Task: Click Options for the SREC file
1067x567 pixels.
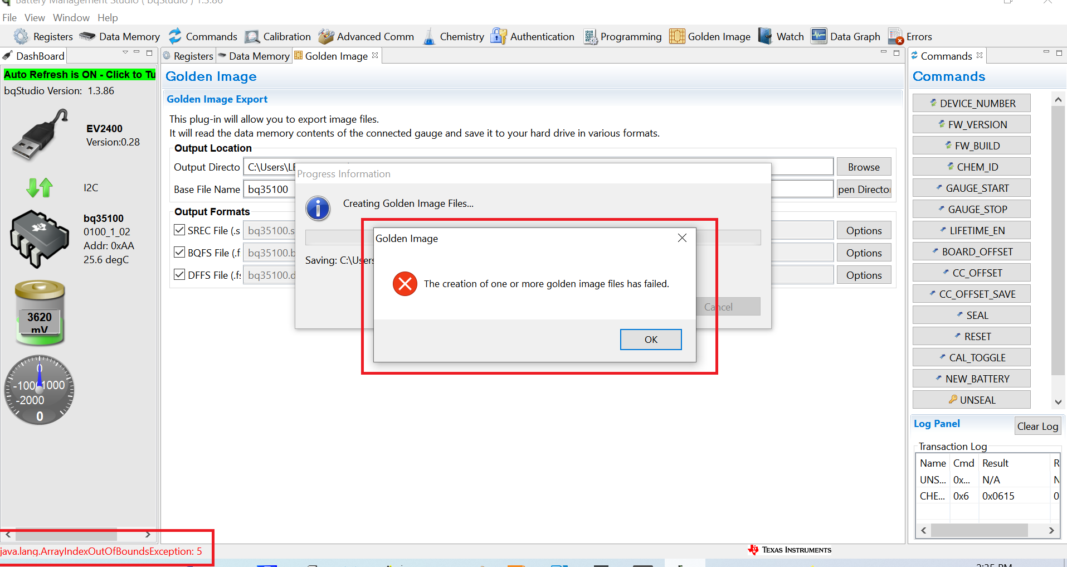Action: (864, 230)
